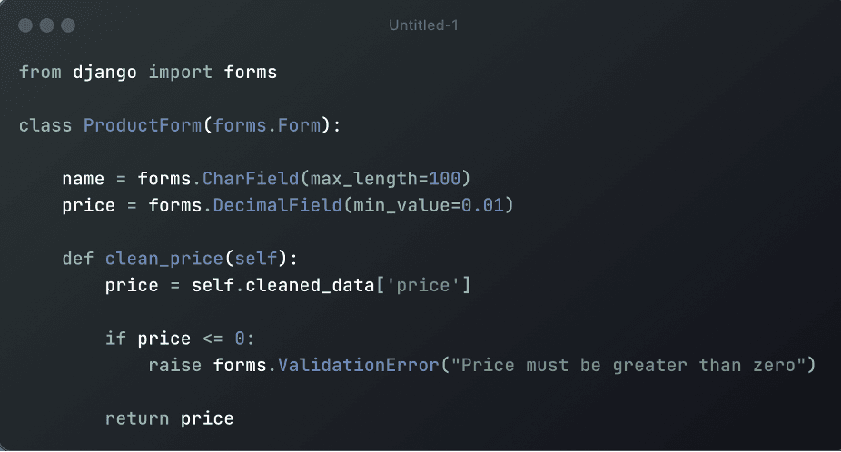This screenshot has width=841, height=452.
Task: Click the word import in first line
Action: 180,73
